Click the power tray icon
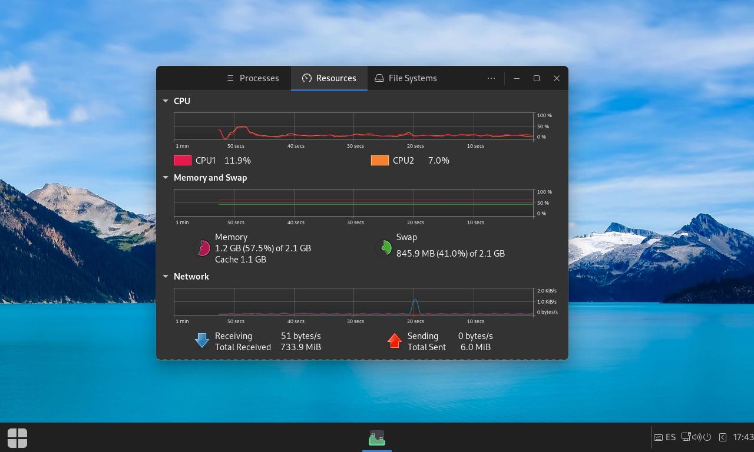The width and height of the screenshot is (754, 452). coord(707,437)
